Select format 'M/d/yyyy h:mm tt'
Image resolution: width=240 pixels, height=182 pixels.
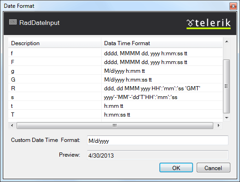tap(124, 71)
